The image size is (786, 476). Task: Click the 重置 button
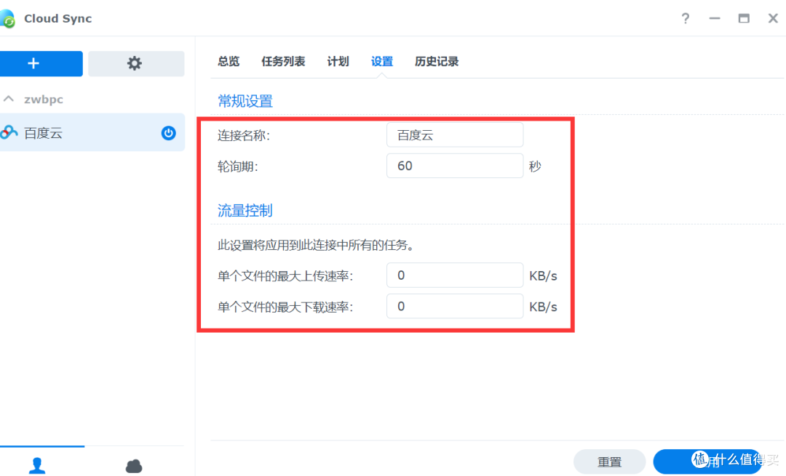tap(610, 461)
